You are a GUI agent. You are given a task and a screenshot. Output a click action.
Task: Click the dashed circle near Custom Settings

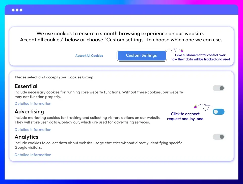(x=173, y=51)
